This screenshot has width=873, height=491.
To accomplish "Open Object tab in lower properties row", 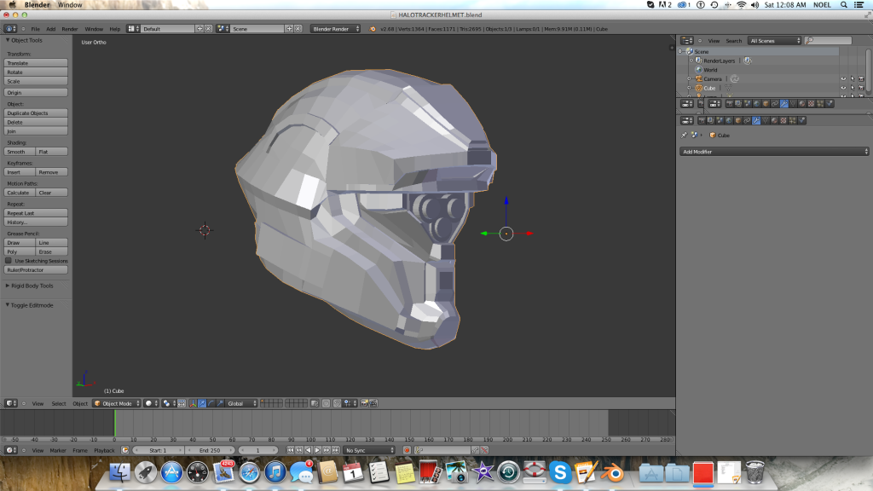I will point(737,120).
